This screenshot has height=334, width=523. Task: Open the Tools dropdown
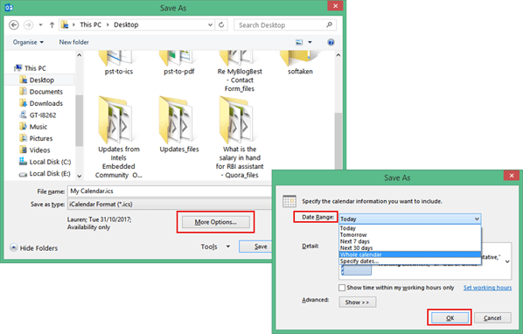215,247
